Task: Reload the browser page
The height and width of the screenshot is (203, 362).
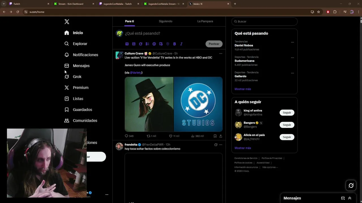Action: click(18, 12)
